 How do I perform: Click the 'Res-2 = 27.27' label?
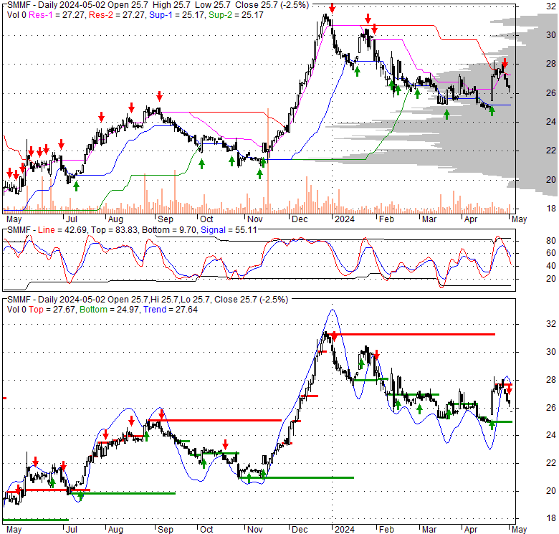tap(118, 15)
